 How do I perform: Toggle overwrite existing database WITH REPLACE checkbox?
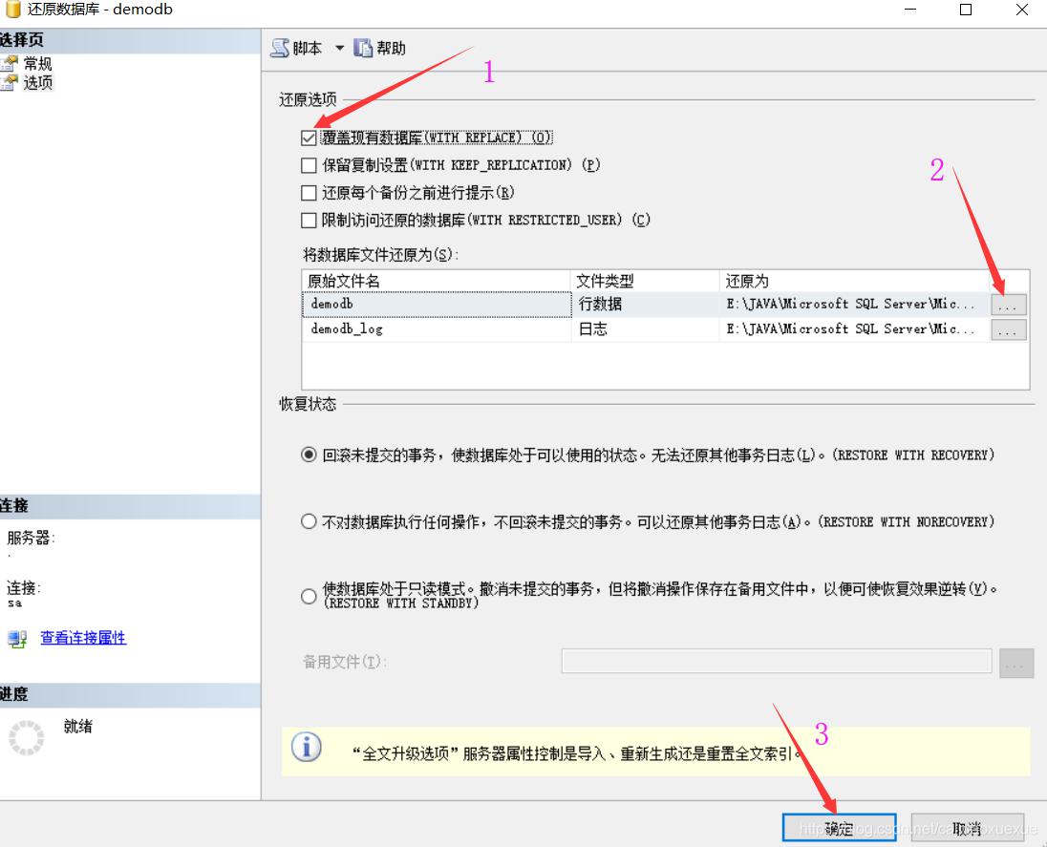(309, 138)
